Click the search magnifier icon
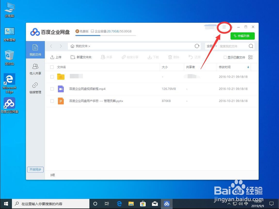The height and width of the screenshot is (209, 279). (x=250, y=46)
